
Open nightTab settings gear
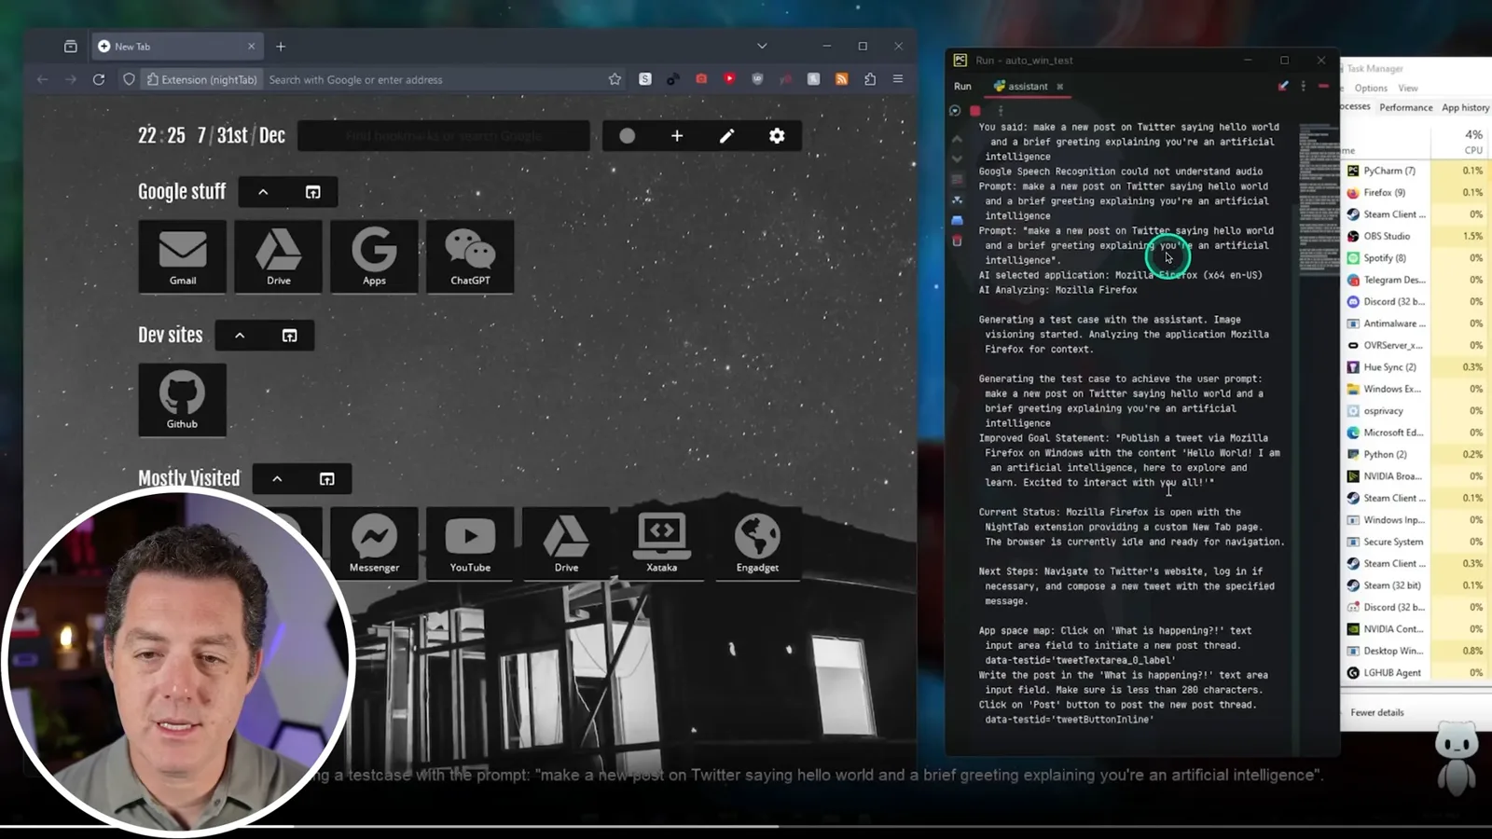[x=777, y=136]
